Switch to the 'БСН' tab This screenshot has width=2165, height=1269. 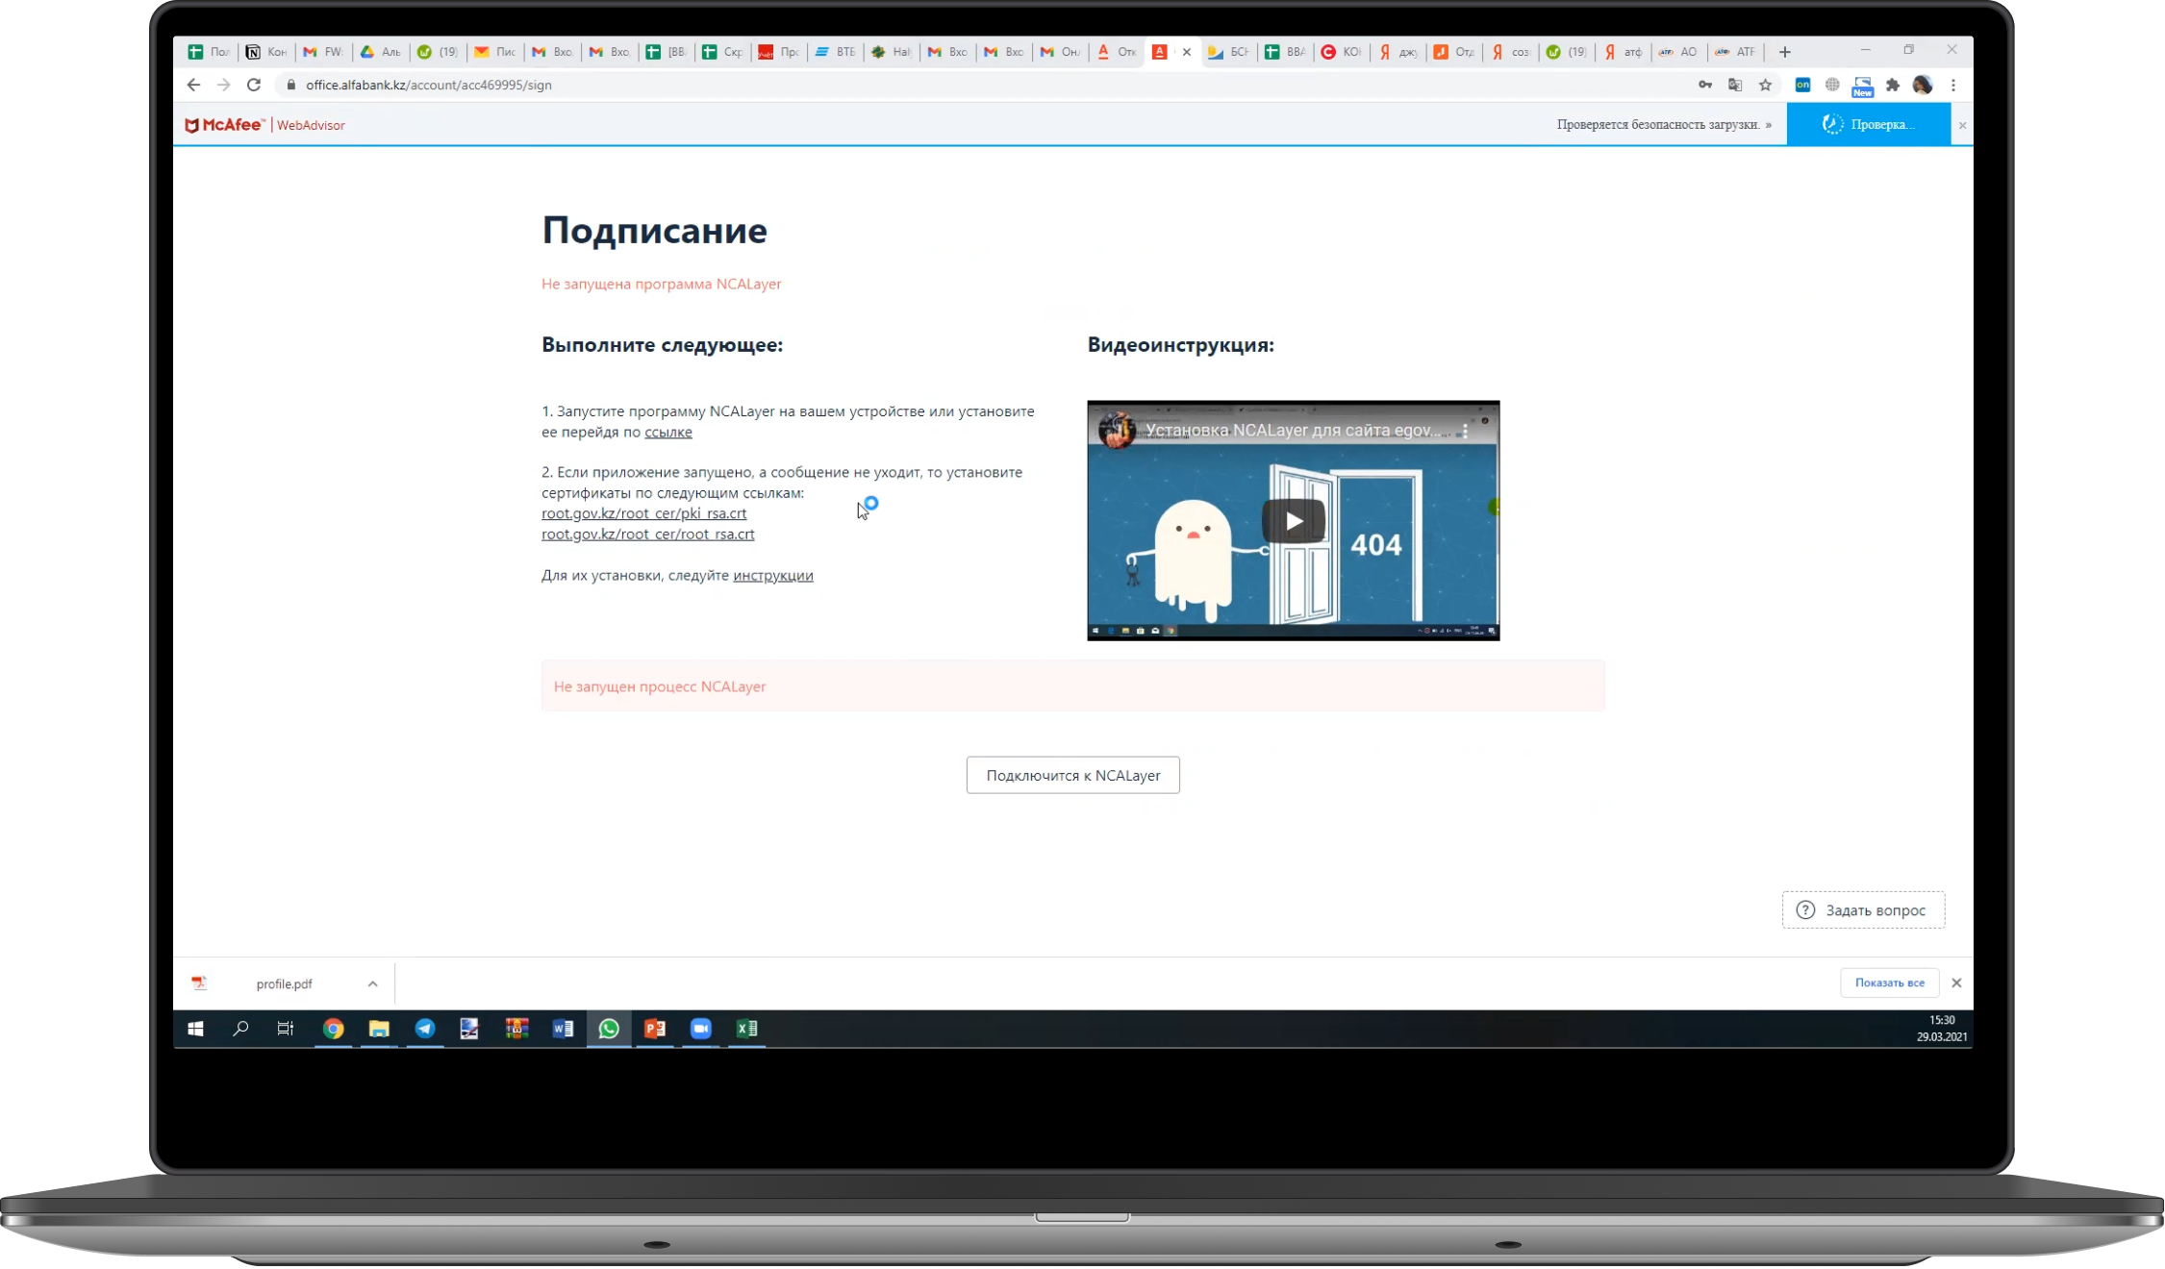[x=1227, y=52]
